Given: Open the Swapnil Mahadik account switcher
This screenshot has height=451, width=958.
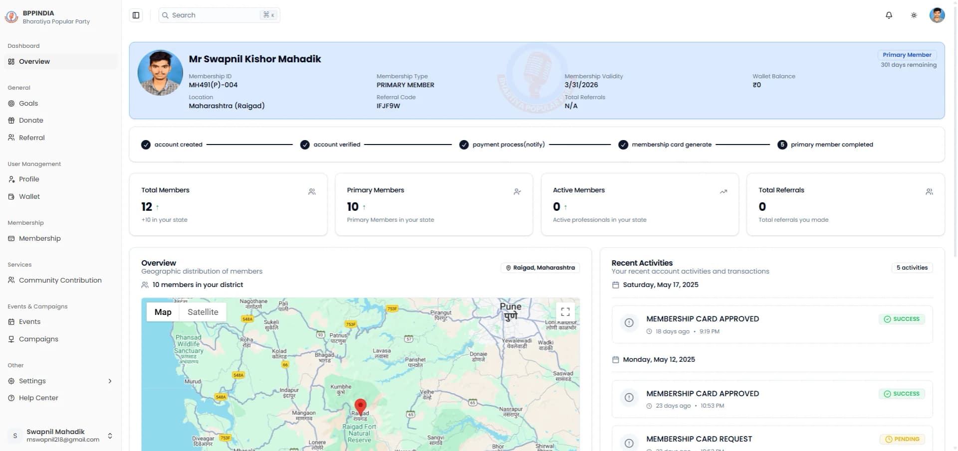Looking at the screenshot, I should coord(61,436).
